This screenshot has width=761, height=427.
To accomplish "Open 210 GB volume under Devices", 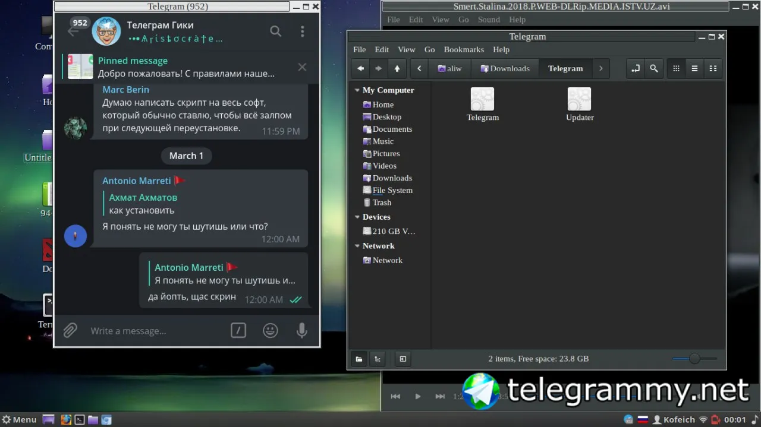I will pyautogui.click(x=389, y=231).
